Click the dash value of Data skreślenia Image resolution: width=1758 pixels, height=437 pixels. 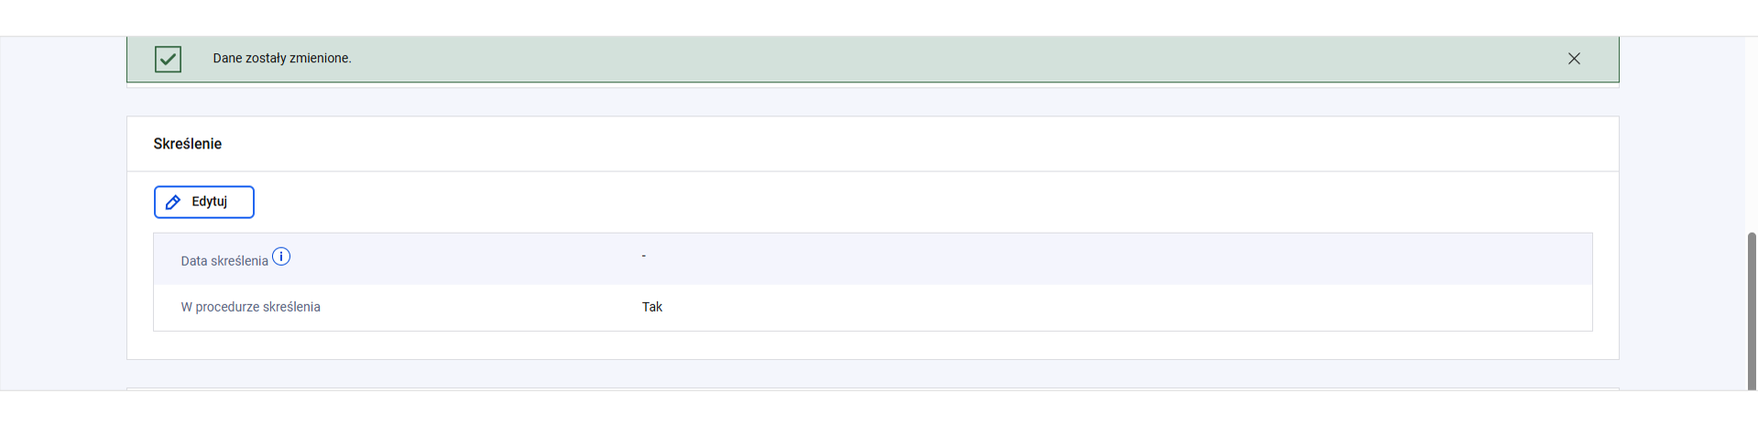coord(644,256)
